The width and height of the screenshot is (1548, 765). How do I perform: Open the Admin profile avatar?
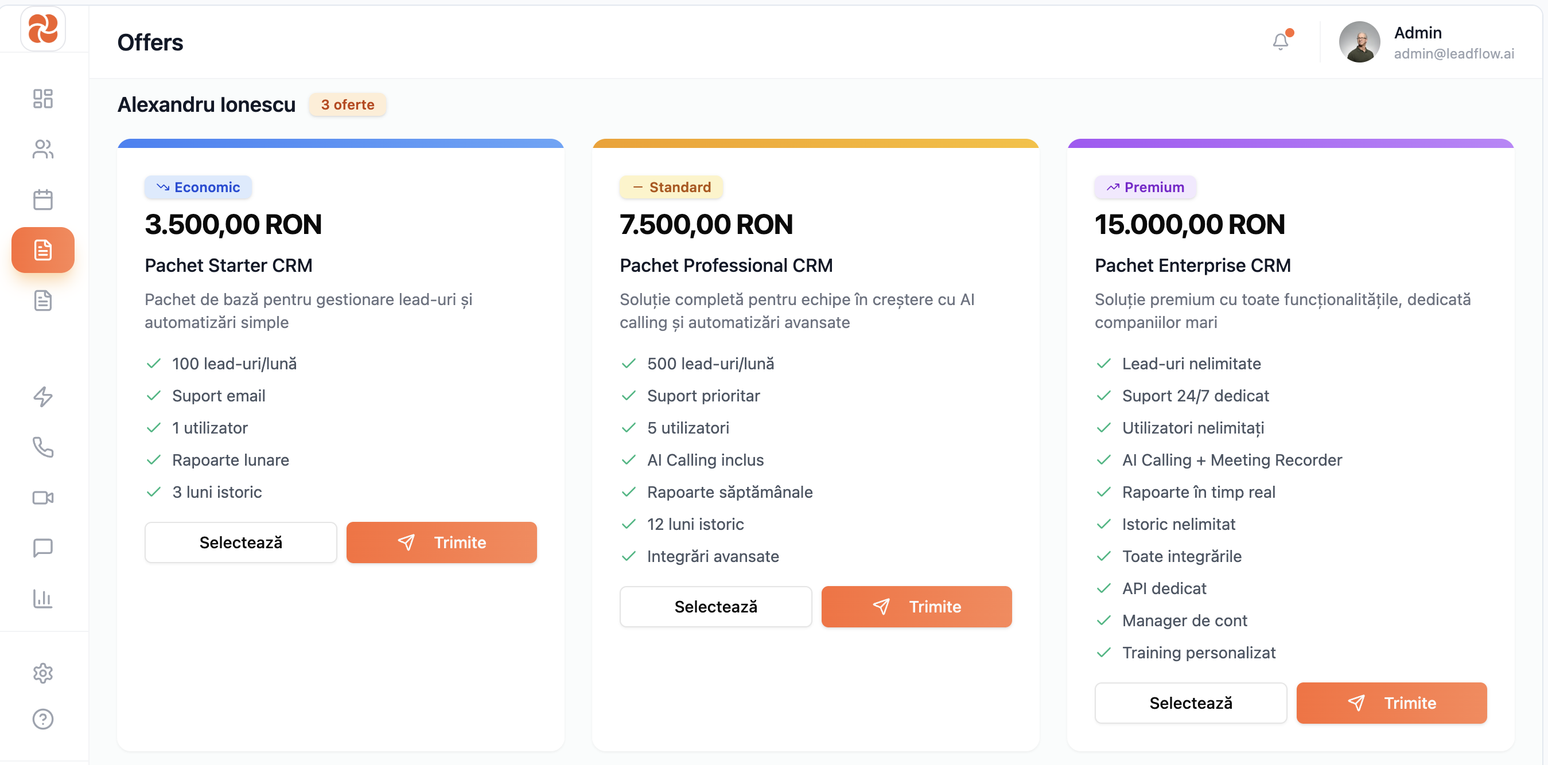tap(1360, 42)
